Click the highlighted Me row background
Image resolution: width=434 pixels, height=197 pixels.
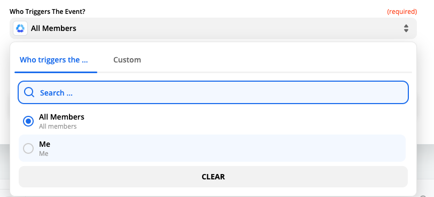212,148
